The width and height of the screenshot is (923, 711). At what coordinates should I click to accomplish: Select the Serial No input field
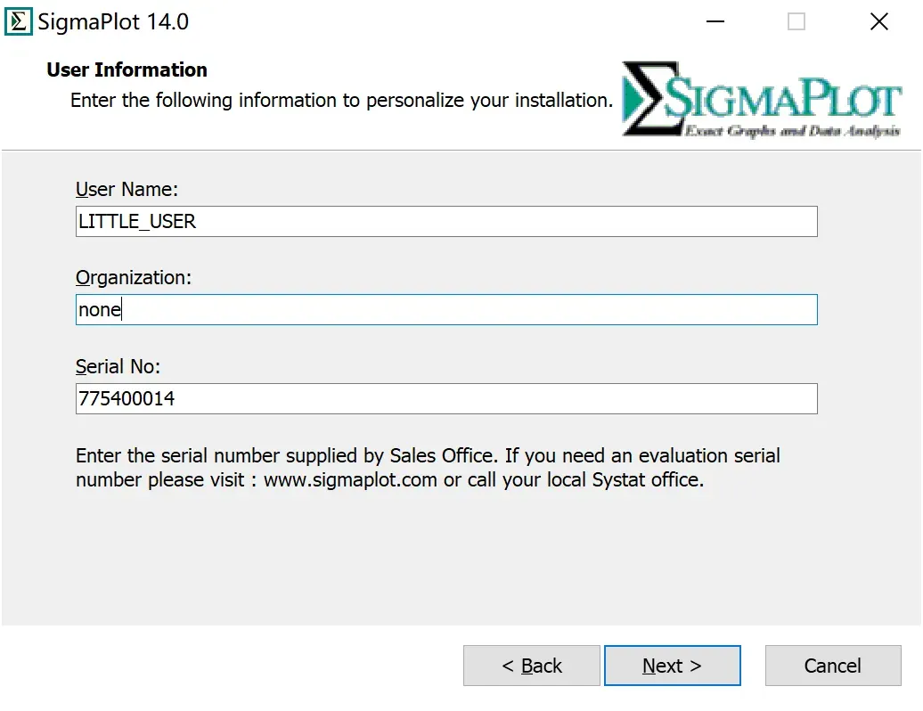pyautogui.click(x=446, y=398)
